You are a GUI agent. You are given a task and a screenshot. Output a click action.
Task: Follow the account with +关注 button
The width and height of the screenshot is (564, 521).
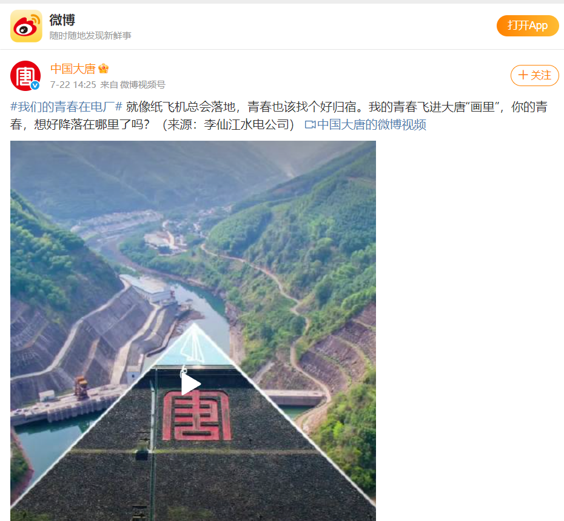(x=534, y=76)
